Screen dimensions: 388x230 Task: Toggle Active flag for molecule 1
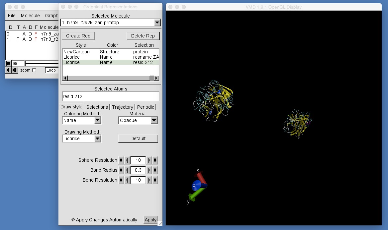click(24, 39)
